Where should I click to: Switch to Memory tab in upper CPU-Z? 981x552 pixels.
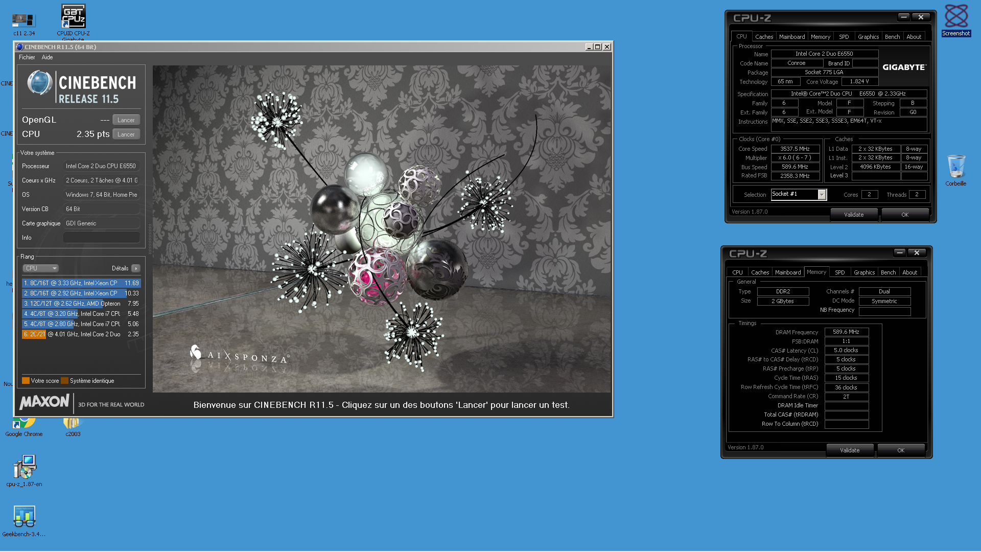pos(820,37)
